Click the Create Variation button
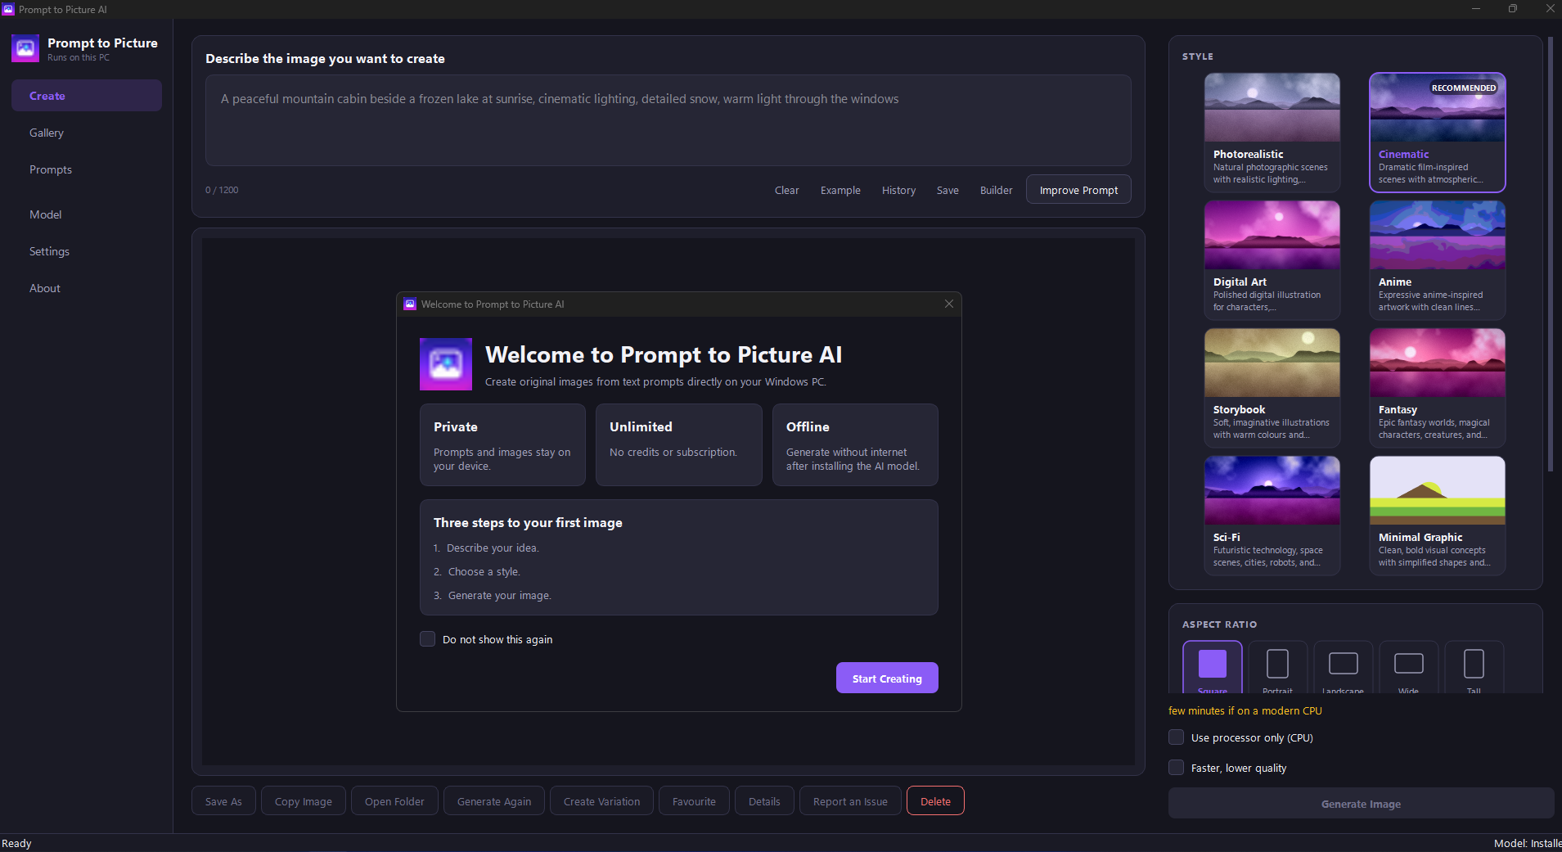This screenshot has width=1562, height=852. point(602,801)
